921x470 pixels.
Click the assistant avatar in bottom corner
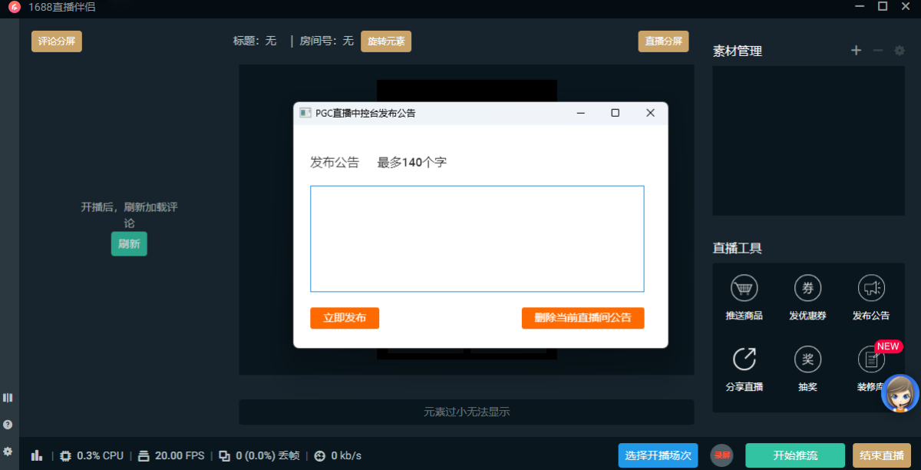[x=899, y=394]
